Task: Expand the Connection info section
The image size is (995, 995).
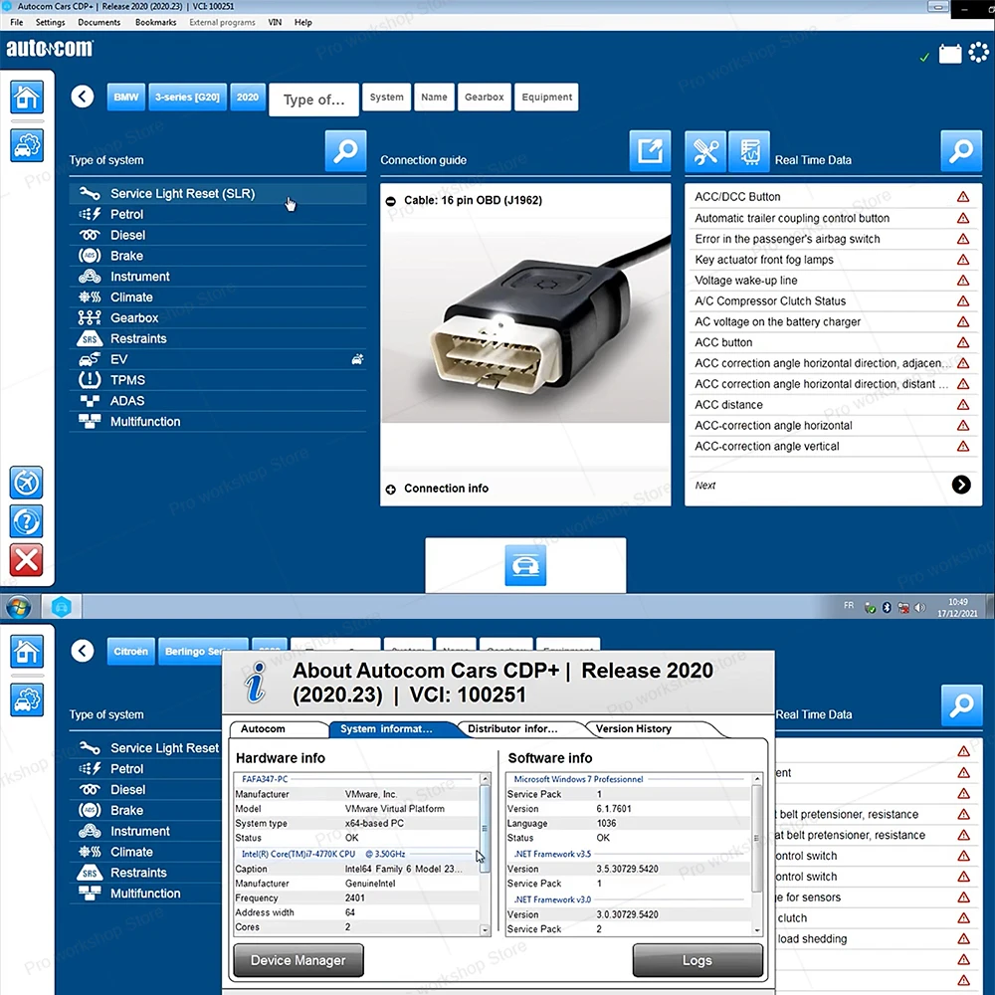Action: [x=390, y=490]
